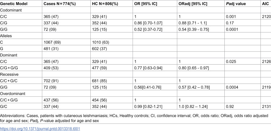
Task: Select the ORadj [95% IC] column header
Action: click(193, 4)
